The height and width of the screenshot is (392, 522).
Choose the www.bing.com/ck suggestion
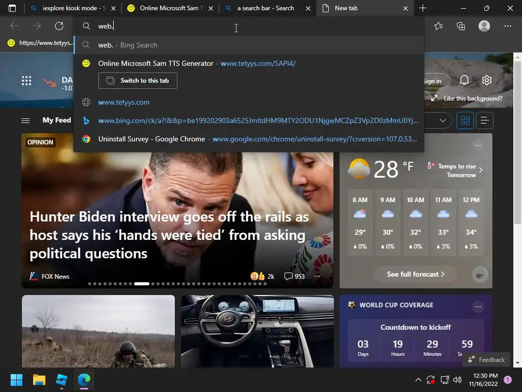click(x=248, y=120)
